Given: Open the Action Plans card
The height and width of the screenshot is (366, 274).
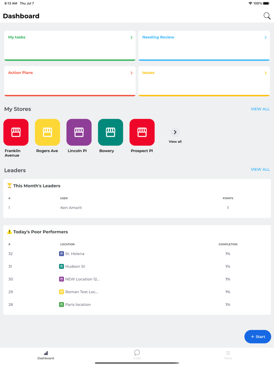Looking at the screenshot, I should tap(69, 81).
